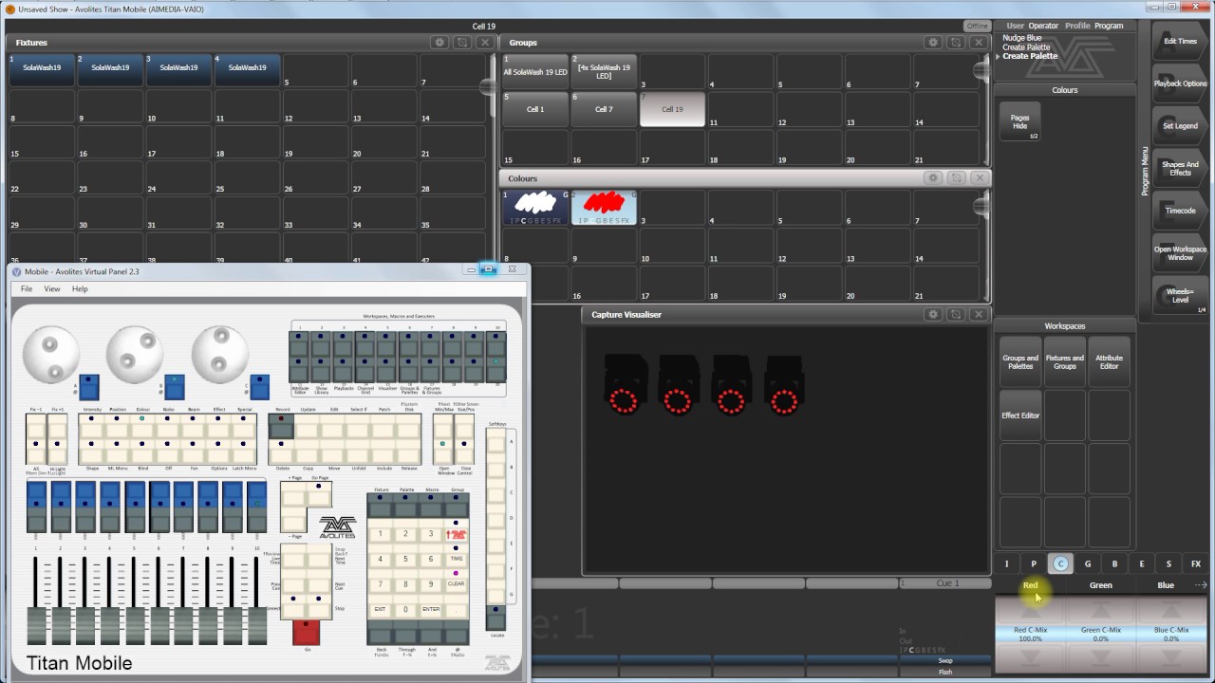
Task: Open settings gear of Fixtures window
Action: pos(439,43)
